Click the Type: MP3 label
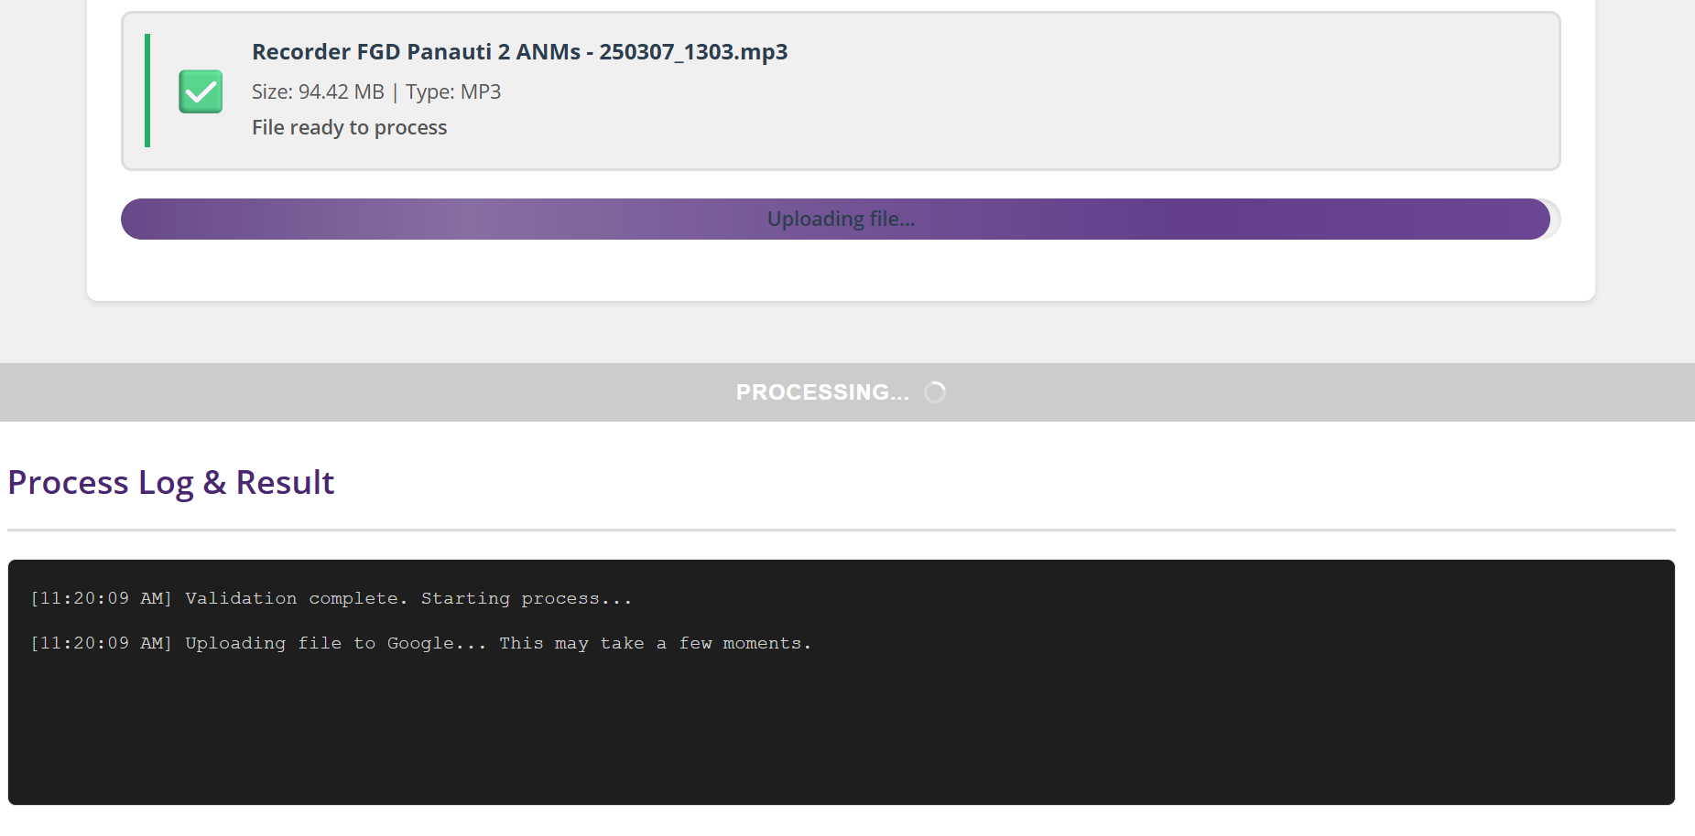 [x=453, y=91]
